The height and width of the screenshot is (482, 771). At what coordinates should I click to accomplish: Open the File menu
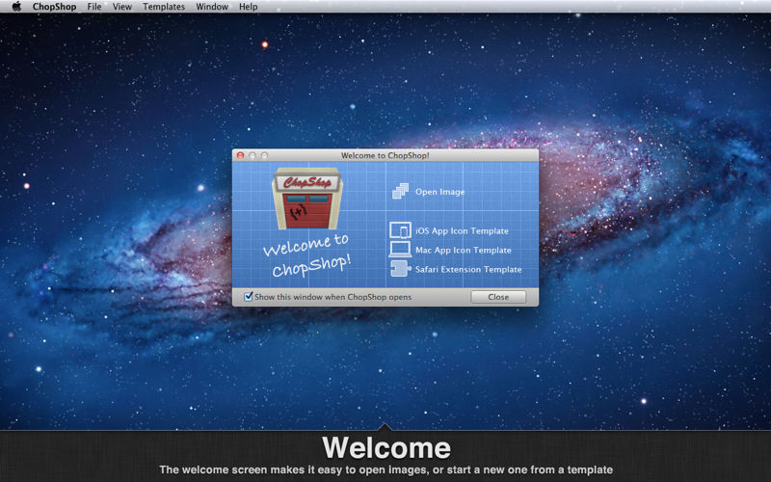(93, 7)
